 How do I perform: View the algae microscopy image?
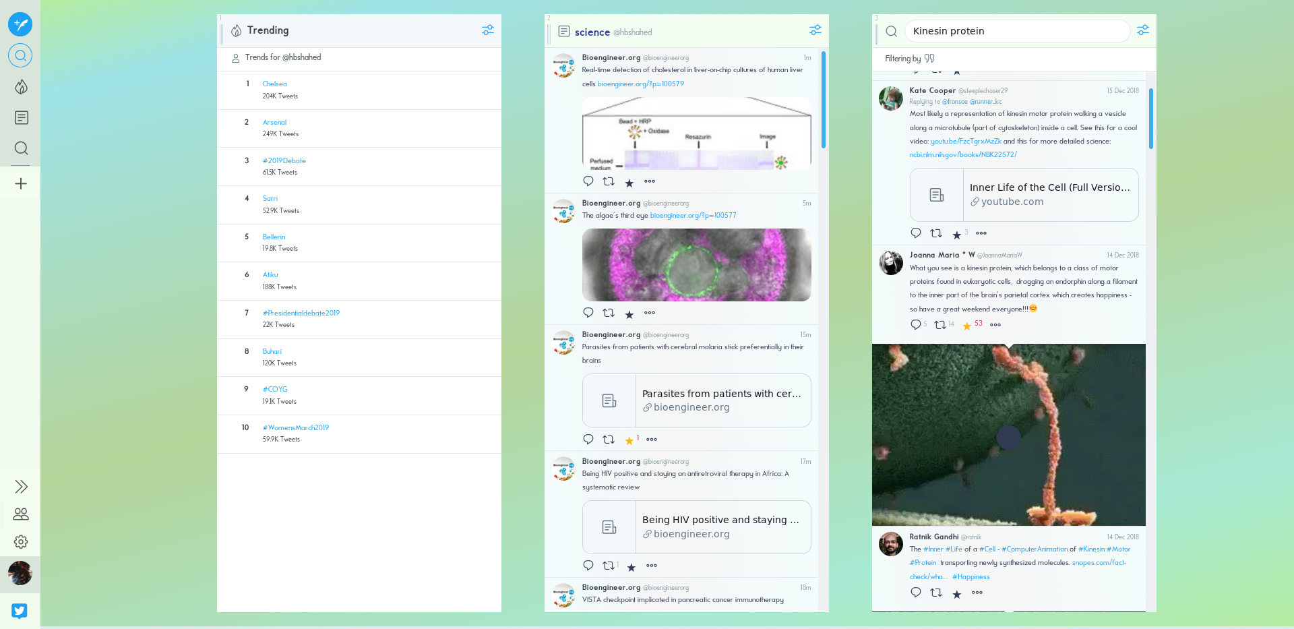697,265
